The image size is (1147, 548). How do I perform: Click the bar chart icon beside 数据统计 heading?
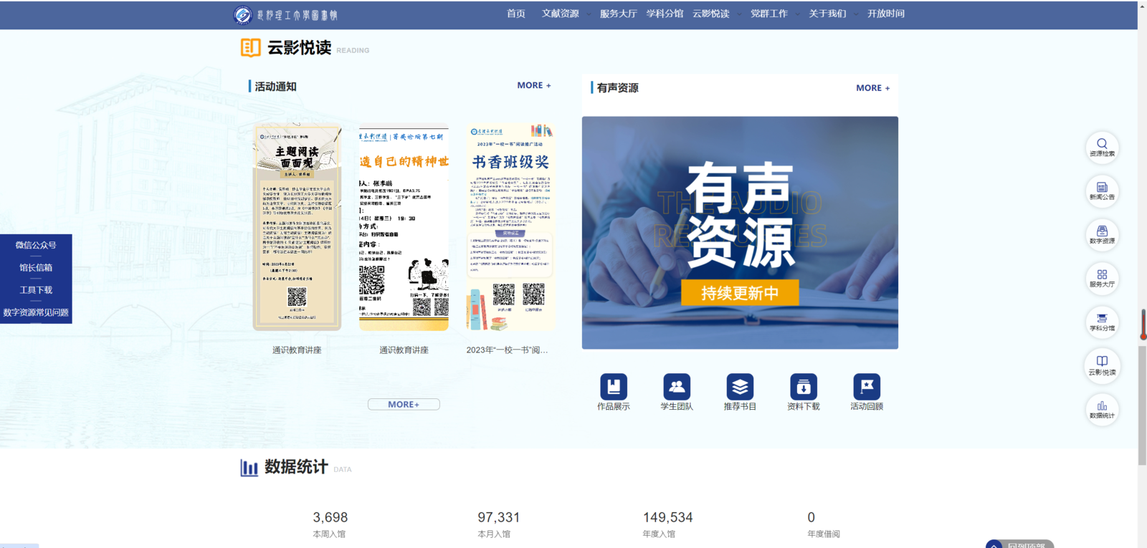[249, 468]
